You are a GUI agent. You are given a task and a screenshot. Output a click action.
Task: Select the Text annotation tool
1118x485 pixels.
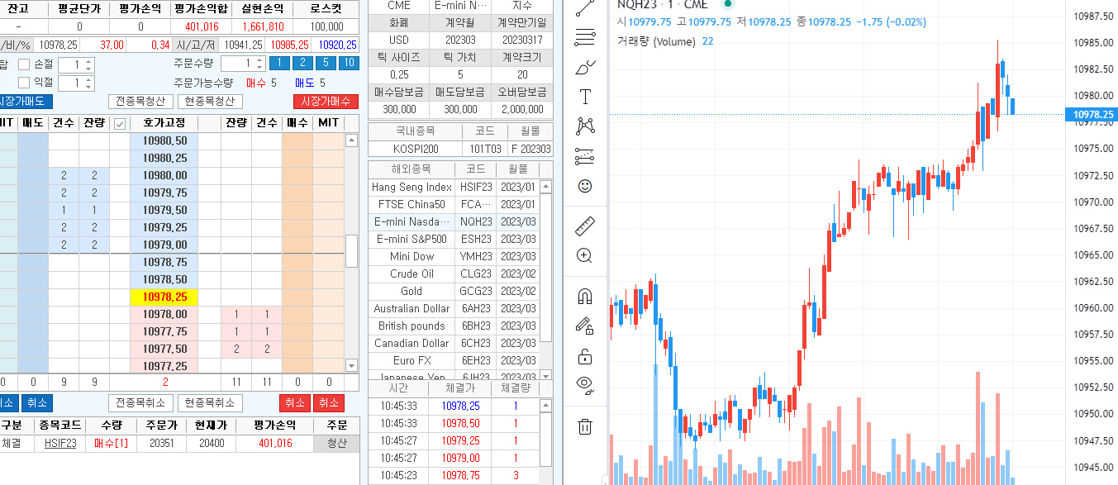pyautogui.click(x=585, y=97)
